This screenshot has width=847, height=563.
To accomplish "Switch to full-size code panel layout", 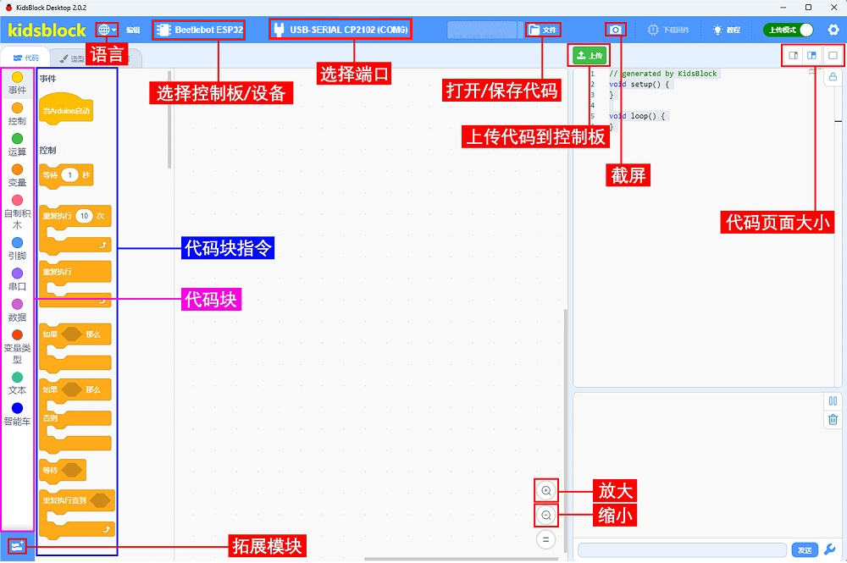I will 833,55.
